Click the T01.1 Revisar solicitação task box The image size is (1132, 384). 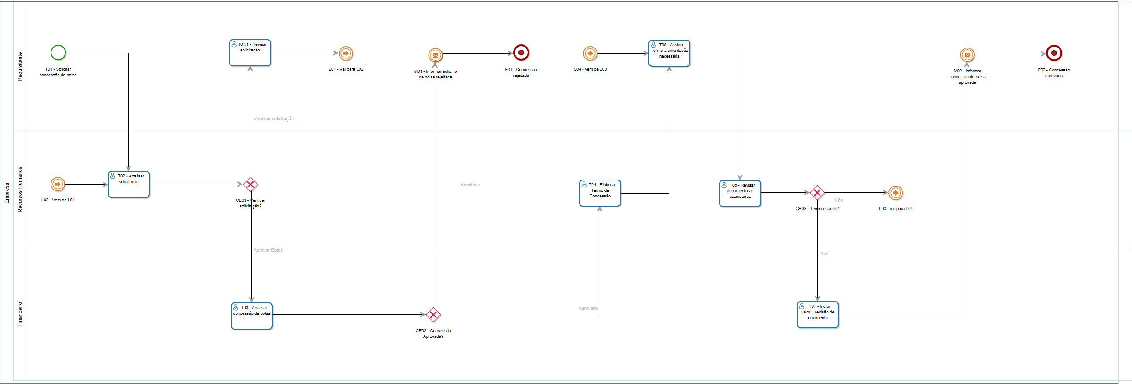250,53
